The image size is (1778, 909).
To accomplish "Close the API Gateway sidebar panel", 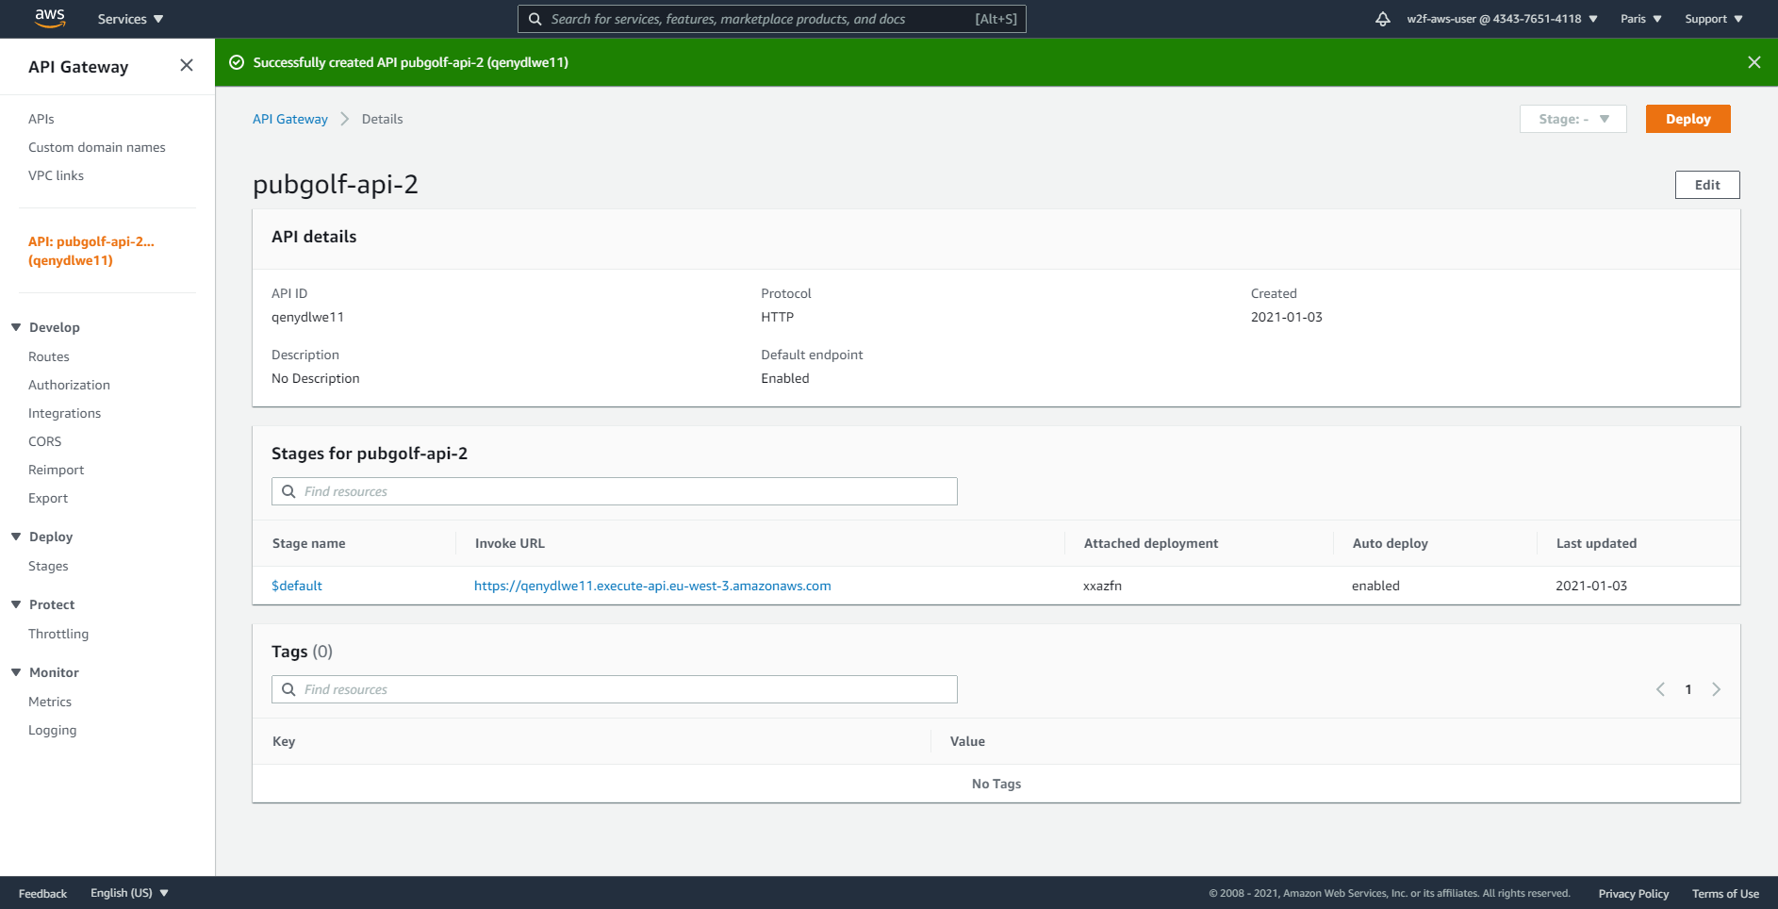I will pos(187,65).
